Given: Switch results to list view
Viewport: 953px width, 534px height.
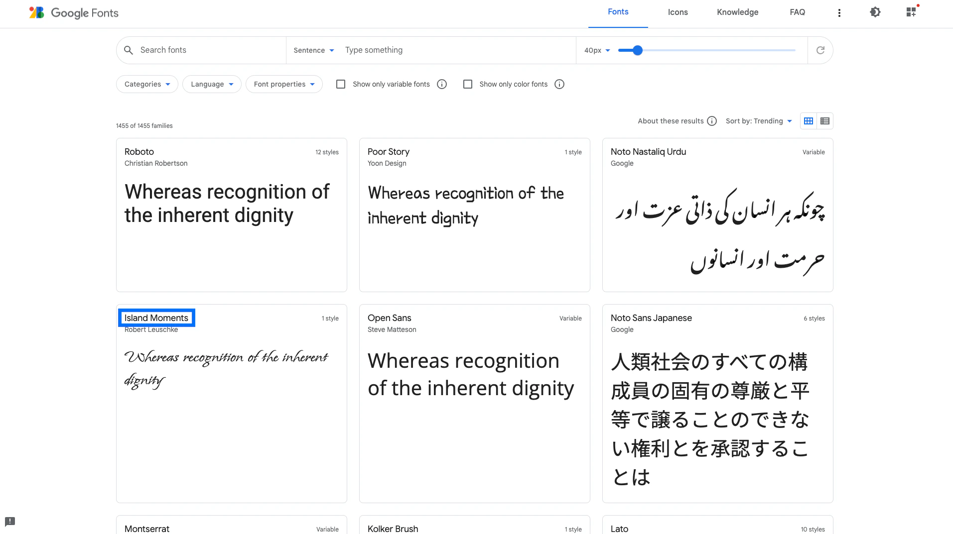Looking at the screenshot, I should (x=824, y=121).
